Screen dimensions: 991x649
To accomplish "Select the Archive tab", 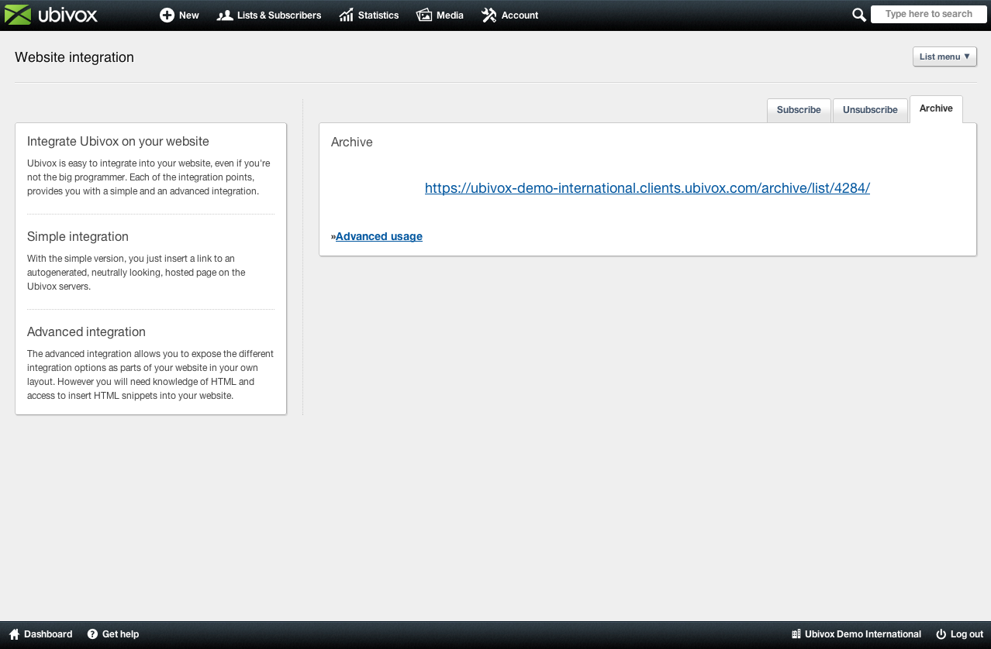I will point(936,108).
